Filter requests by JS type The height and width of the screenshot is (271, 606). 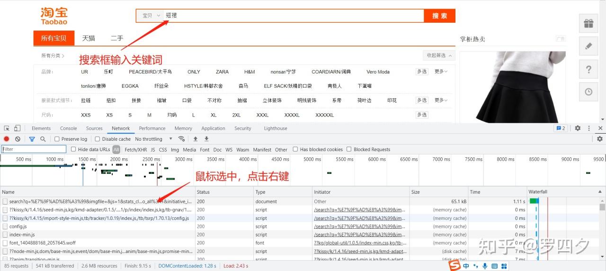pyautogui.click(x=153, y=150)
